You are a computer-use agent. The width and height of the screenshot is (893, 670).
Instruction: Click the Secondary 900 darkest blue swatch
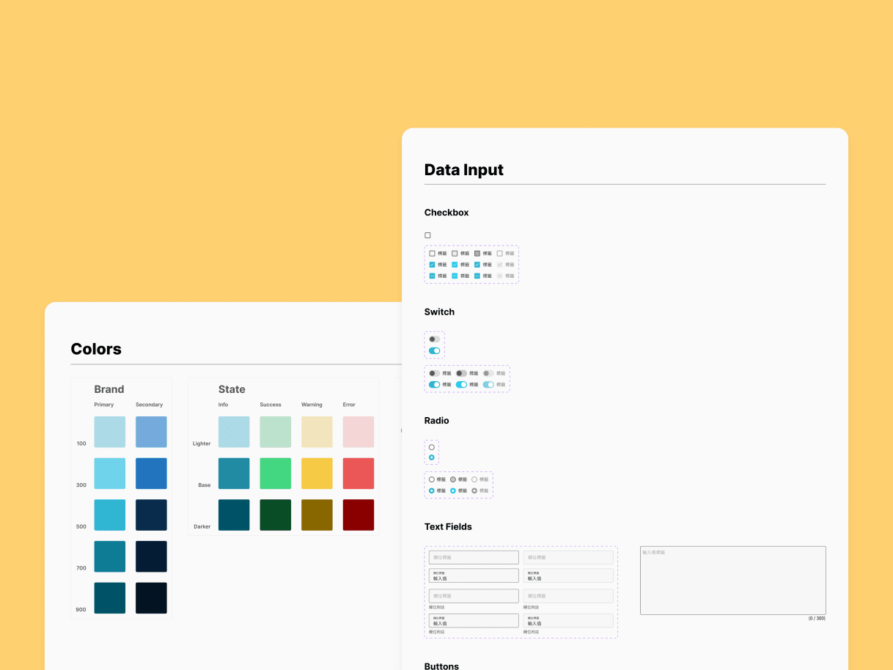point(151,597)
